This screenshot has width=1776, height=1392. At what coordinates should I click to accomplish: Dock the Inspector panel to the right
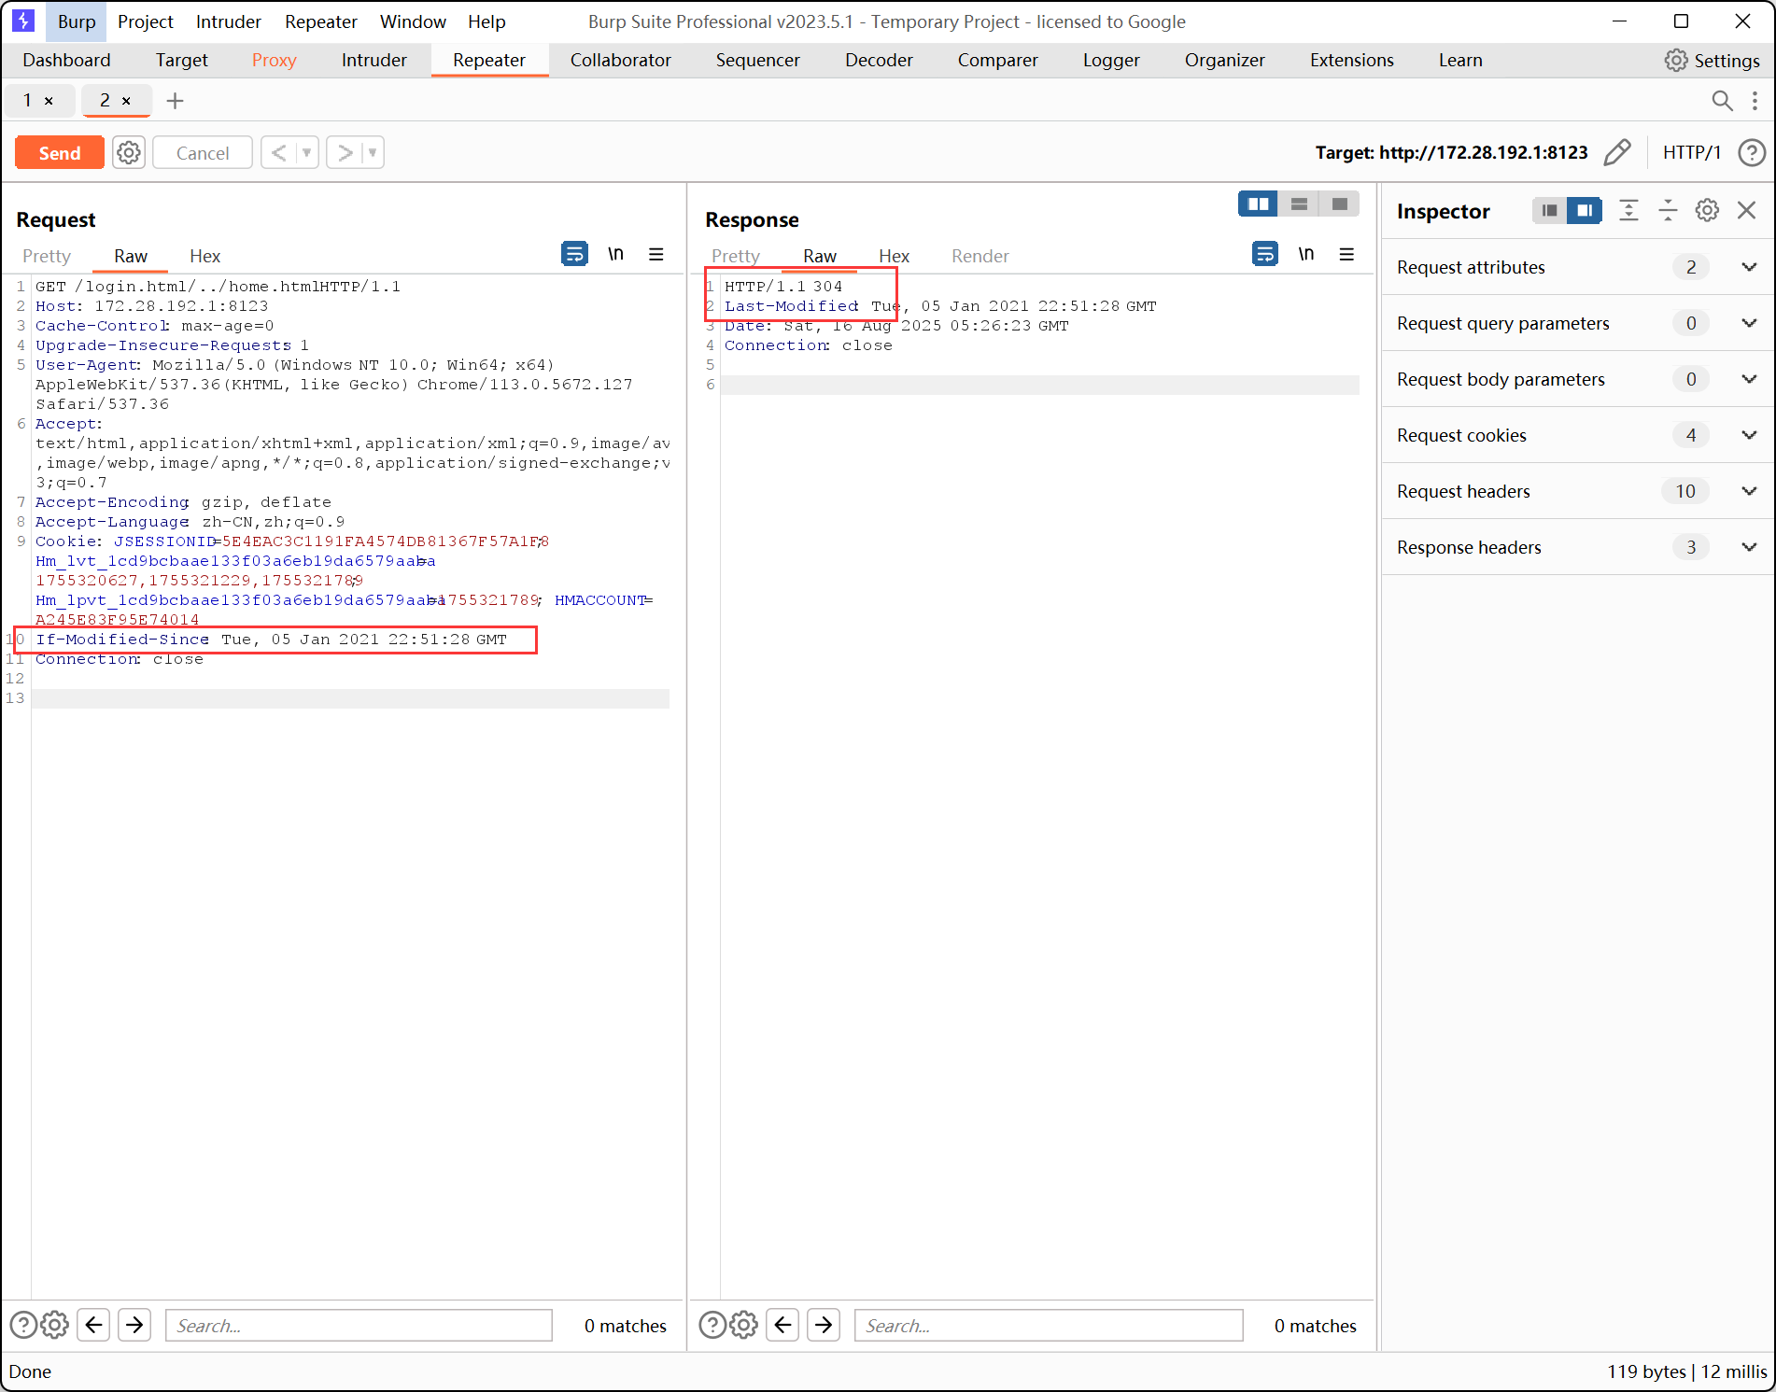(x=1585, y=211)
